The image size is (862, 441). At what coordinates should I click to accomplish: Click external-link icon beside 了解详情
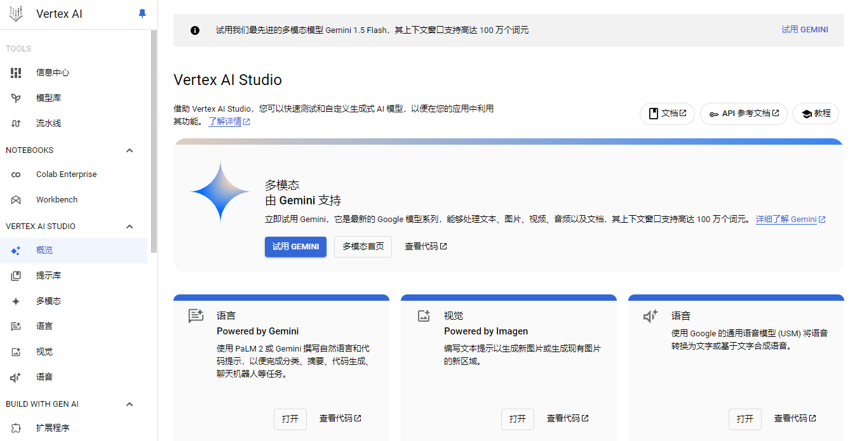246,122
